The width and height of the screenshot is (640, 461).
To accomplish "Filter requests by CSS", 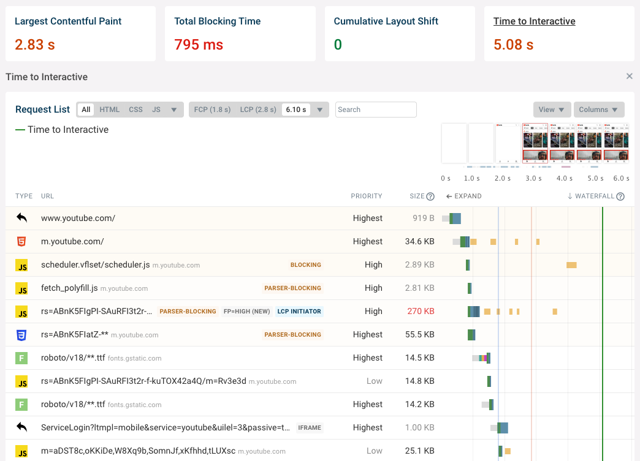I will pyautogui.click(x=135, y=110).
